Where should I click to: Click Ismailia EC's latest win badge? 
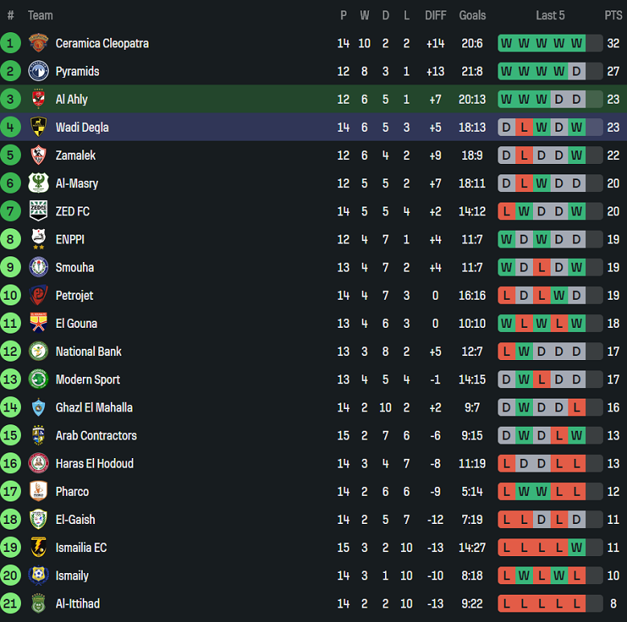[576, 548]
